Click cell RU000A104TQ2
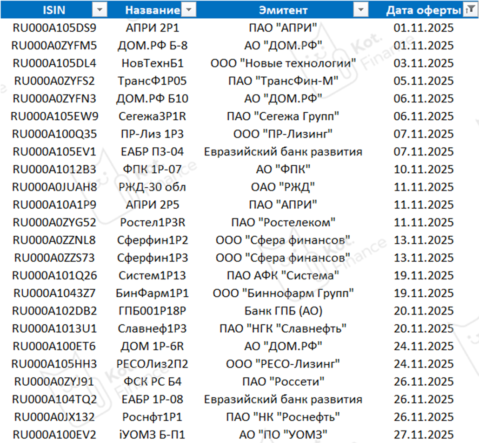Viewport: 479px width, 443px height. coord(54,399)
